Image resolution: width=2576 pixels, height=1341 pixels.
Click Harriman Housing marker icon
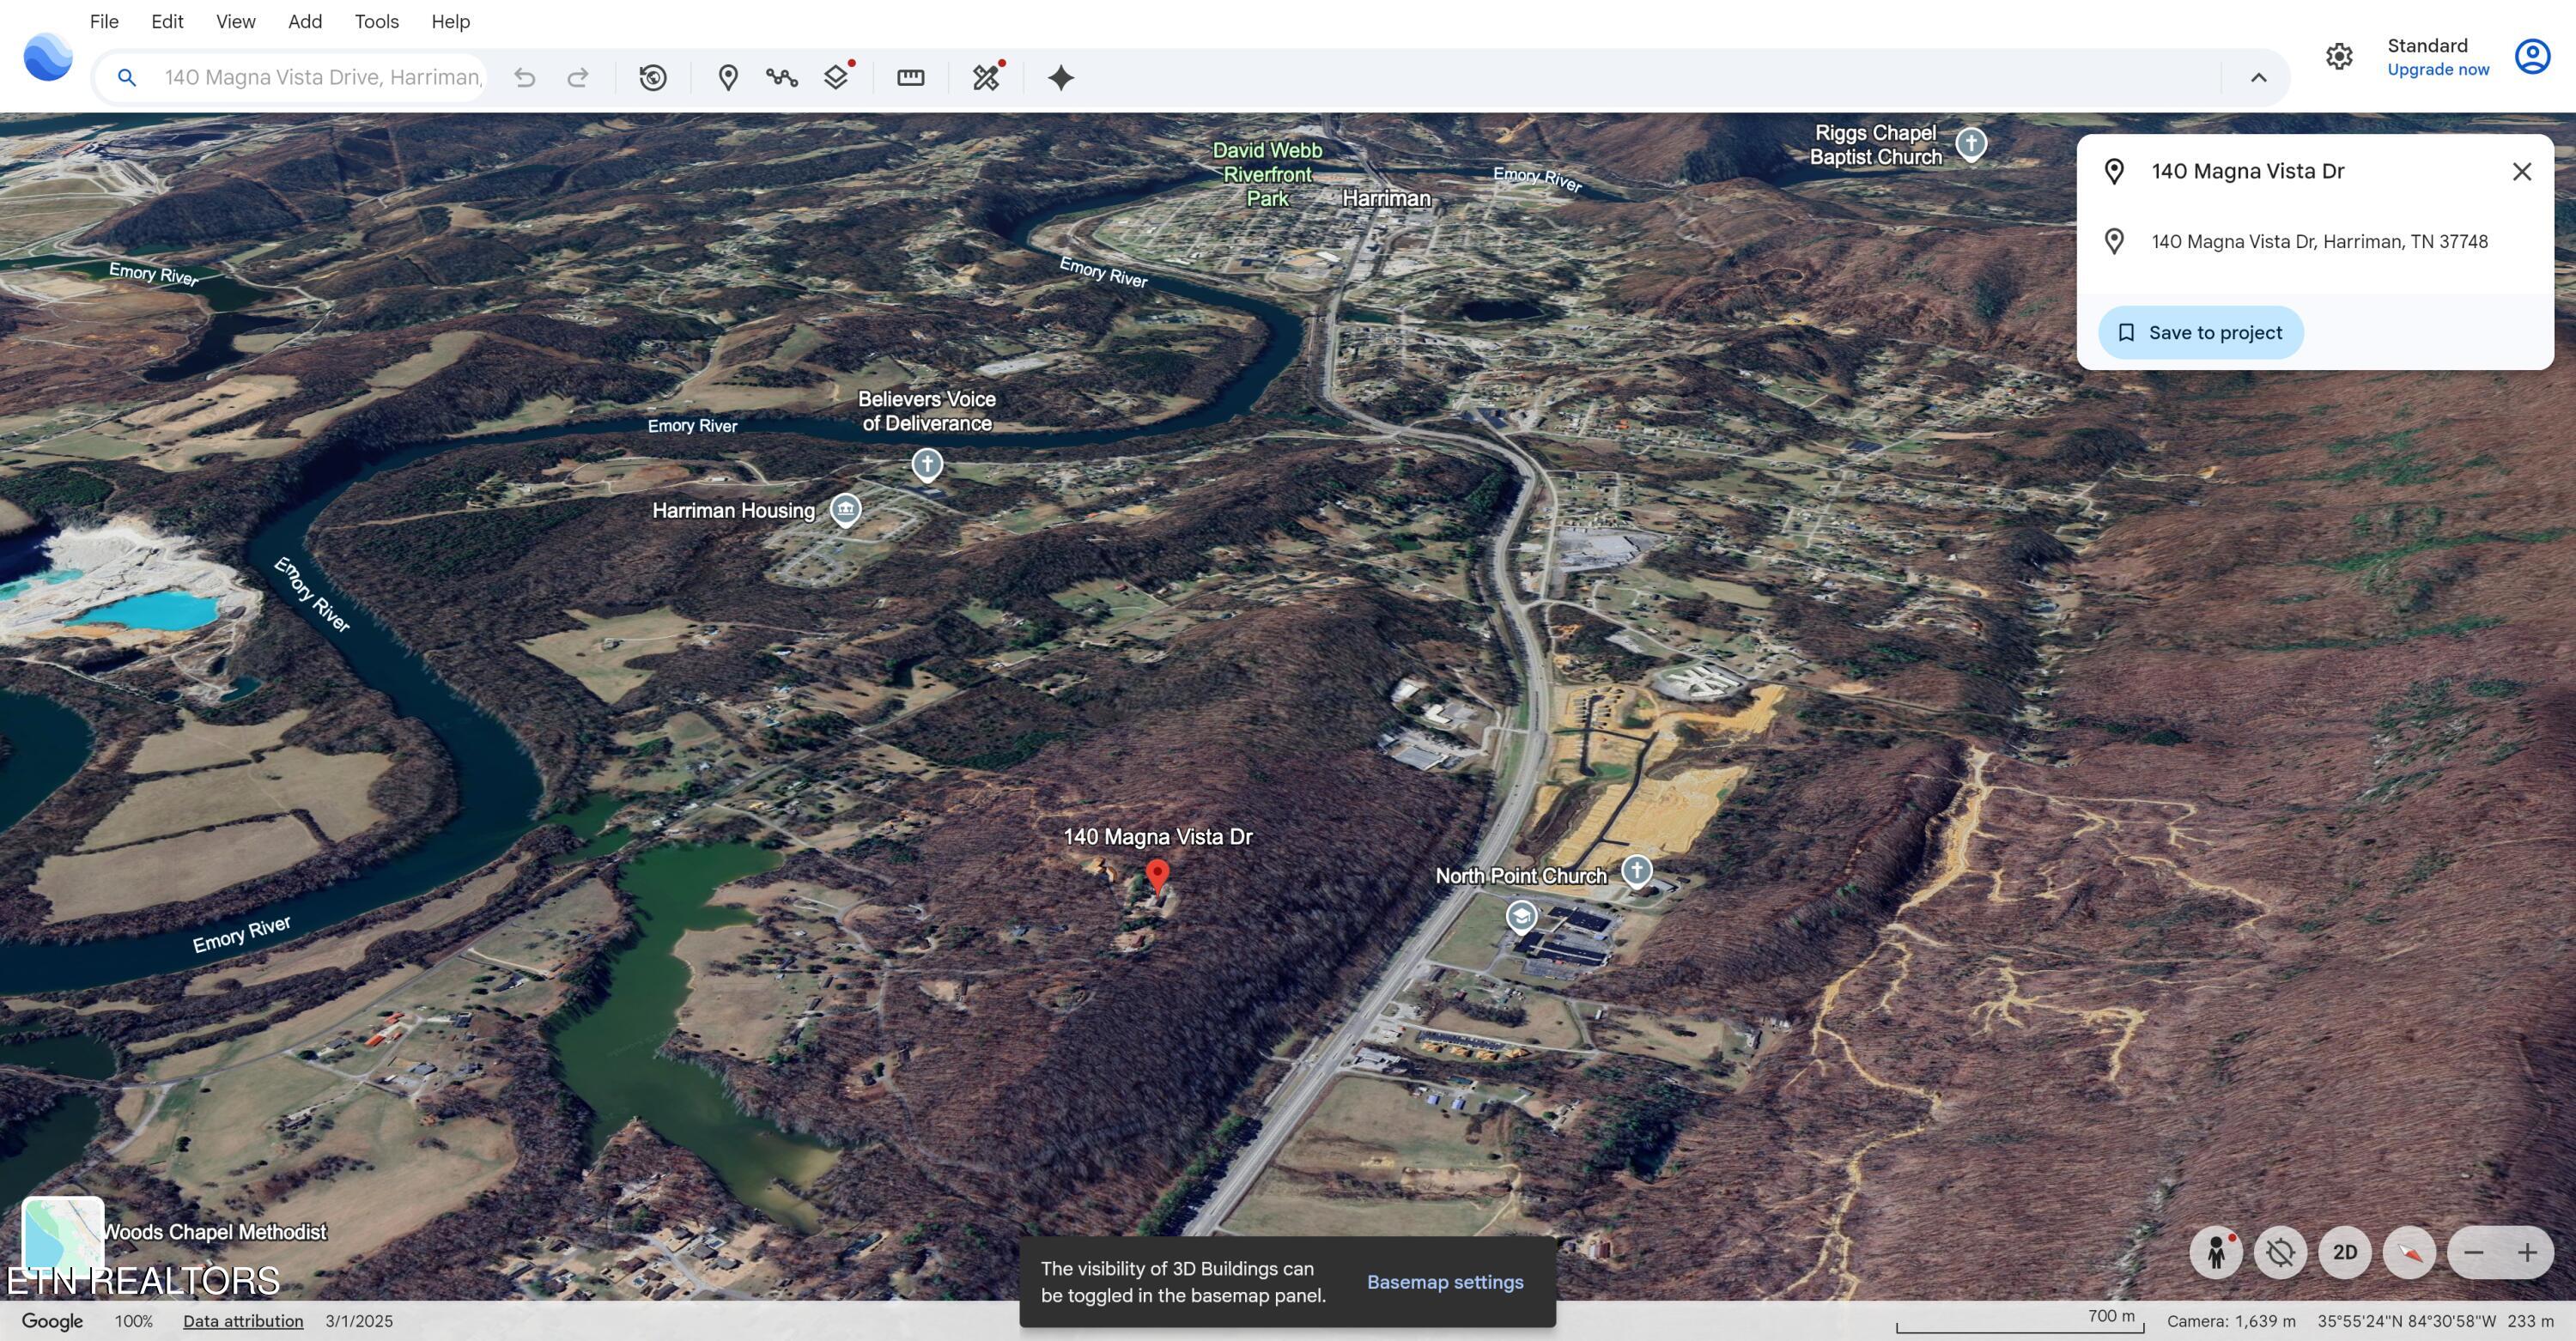pyautogui.click(x=845, y=509)
